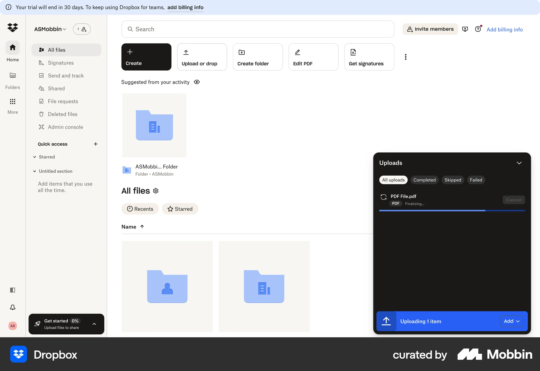
Task: Hide suggestions using the eye toggle
Action: 197,82
